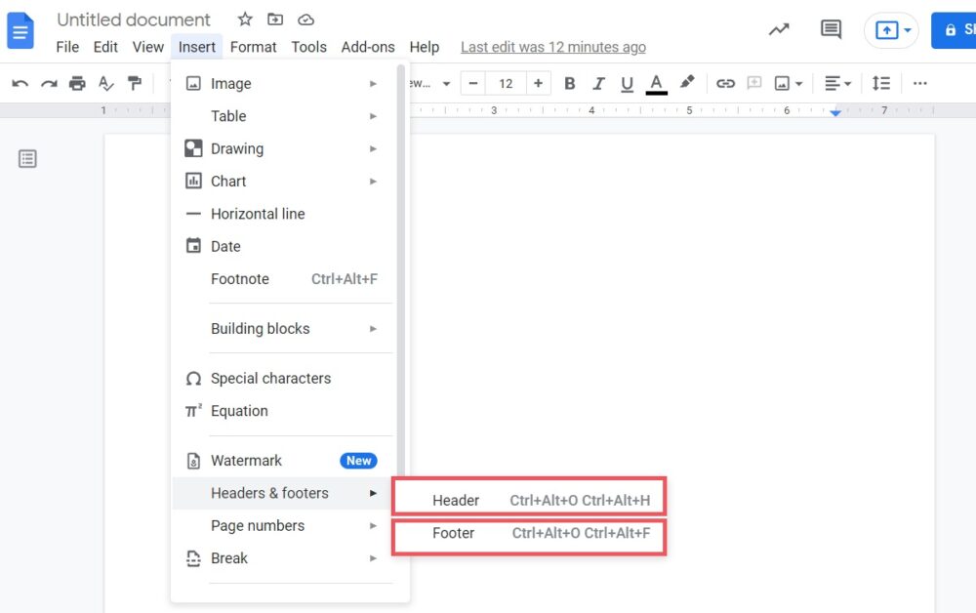The height and width of the screenshot is (613, 976).
Task: Toggle italic formatting
Action: 598,83
